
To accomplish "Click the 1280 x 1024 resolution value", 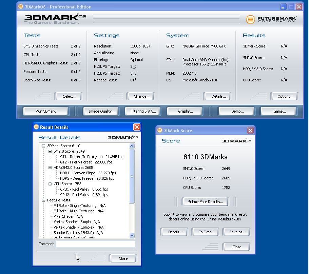I will pos(140,46).
